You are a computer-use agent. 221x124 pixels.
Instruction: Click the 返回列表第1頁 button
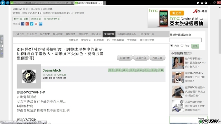(x=52, y=19)
